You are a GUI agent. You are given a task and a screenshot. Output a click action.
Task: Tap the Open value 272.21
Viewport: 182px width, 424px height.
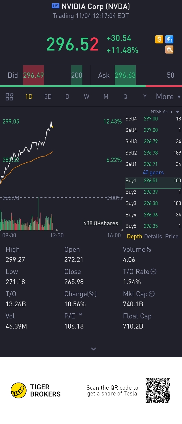tap(74, 260)
